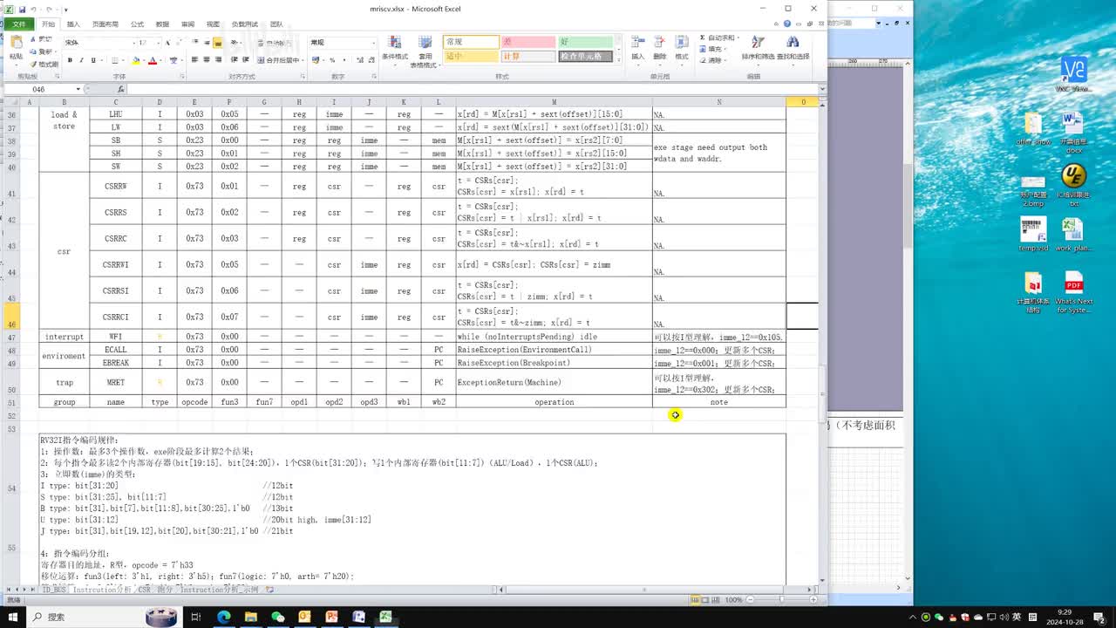
Task: Center text horizontally in the cell
Action: (207, 60)
